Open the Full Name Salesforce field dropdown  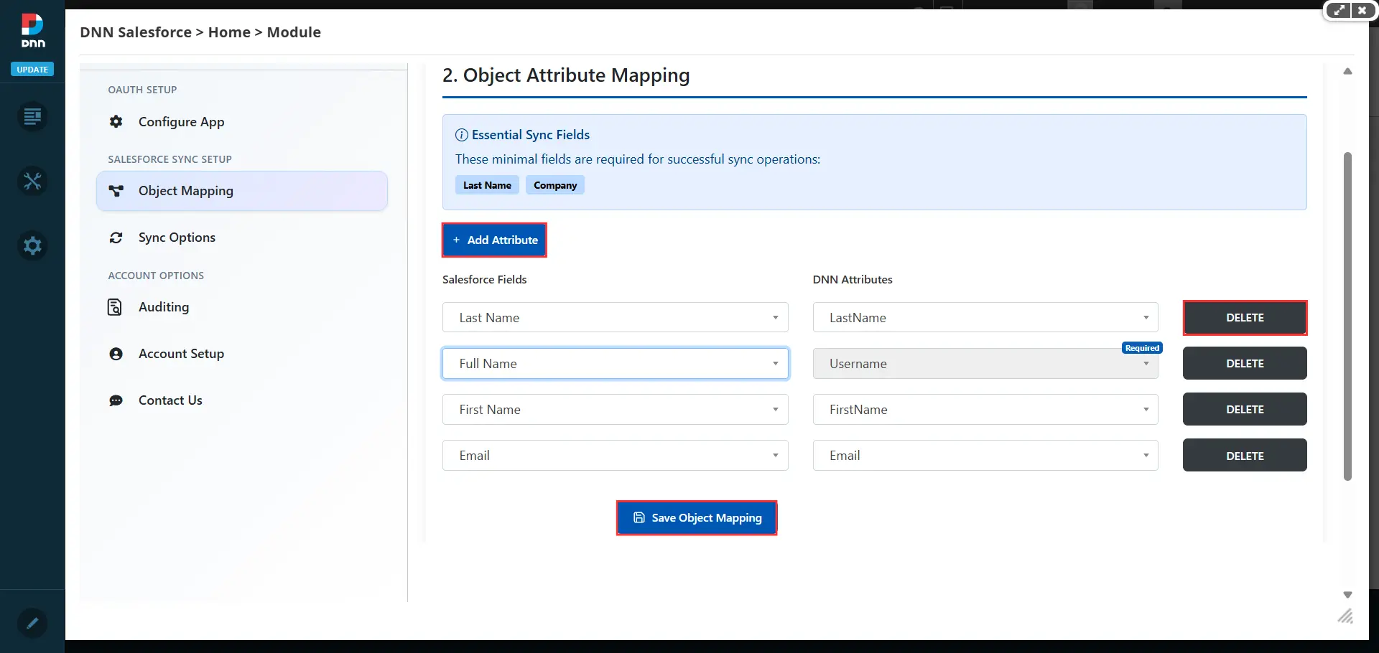pos(616,363)
